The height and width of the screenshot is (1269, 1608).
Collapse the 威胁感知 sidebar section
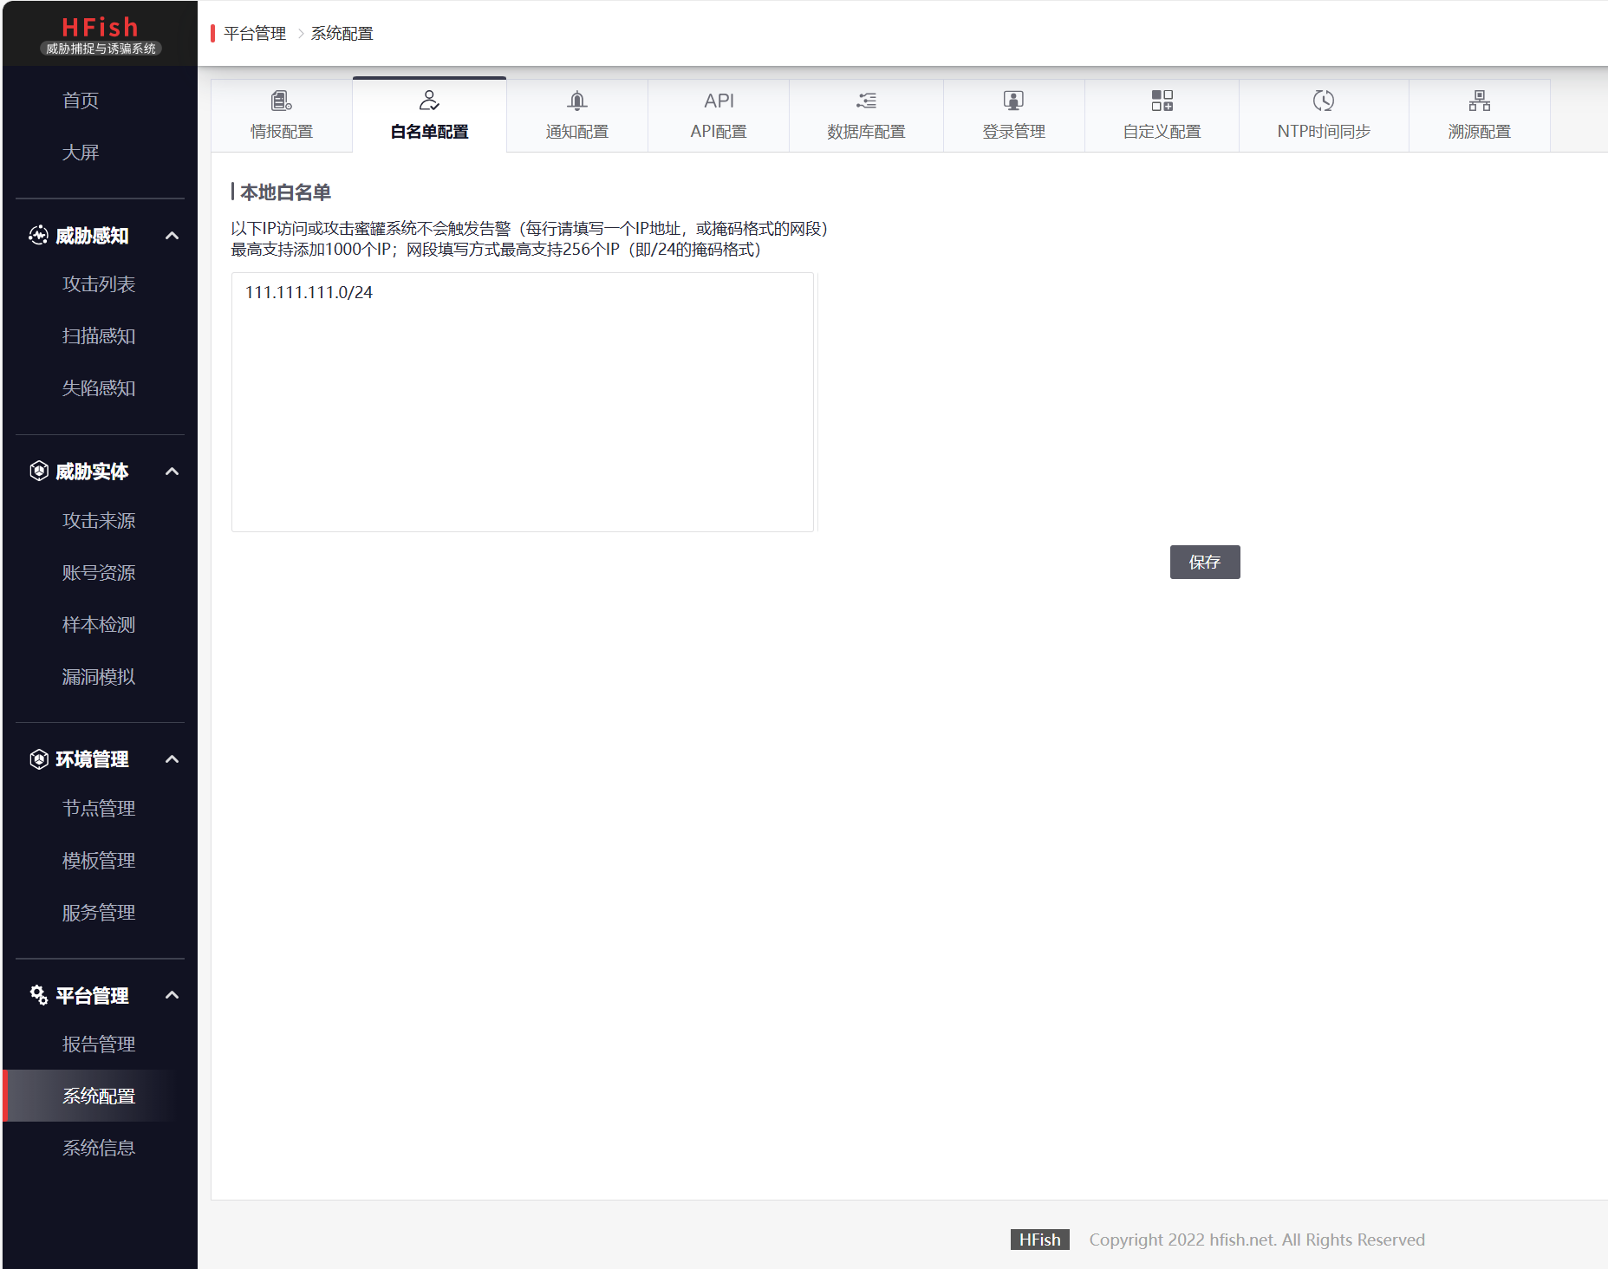172,236
